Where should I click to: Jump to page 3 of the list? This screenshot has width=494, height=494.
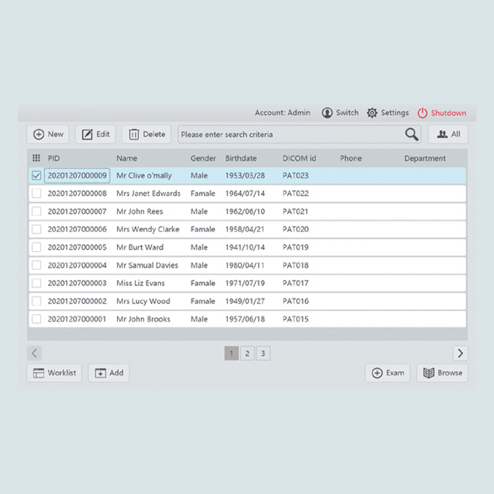tap(263, 353)
